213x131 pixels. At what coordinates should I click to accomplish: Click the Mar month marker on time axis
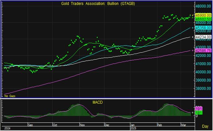(184, 125)
